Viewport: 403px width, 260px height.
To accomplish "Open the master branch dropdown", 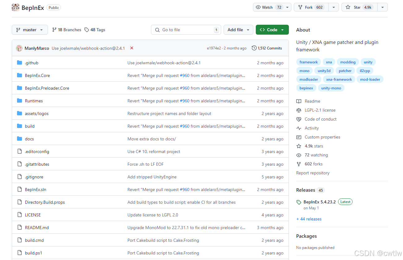I will (x=30, y=30).
